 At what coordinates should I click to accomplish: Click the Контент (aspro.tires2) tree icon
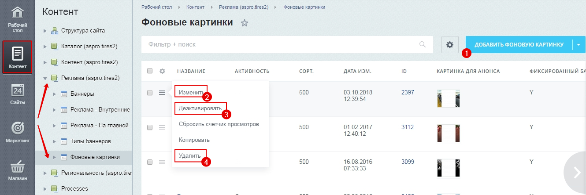55,62
